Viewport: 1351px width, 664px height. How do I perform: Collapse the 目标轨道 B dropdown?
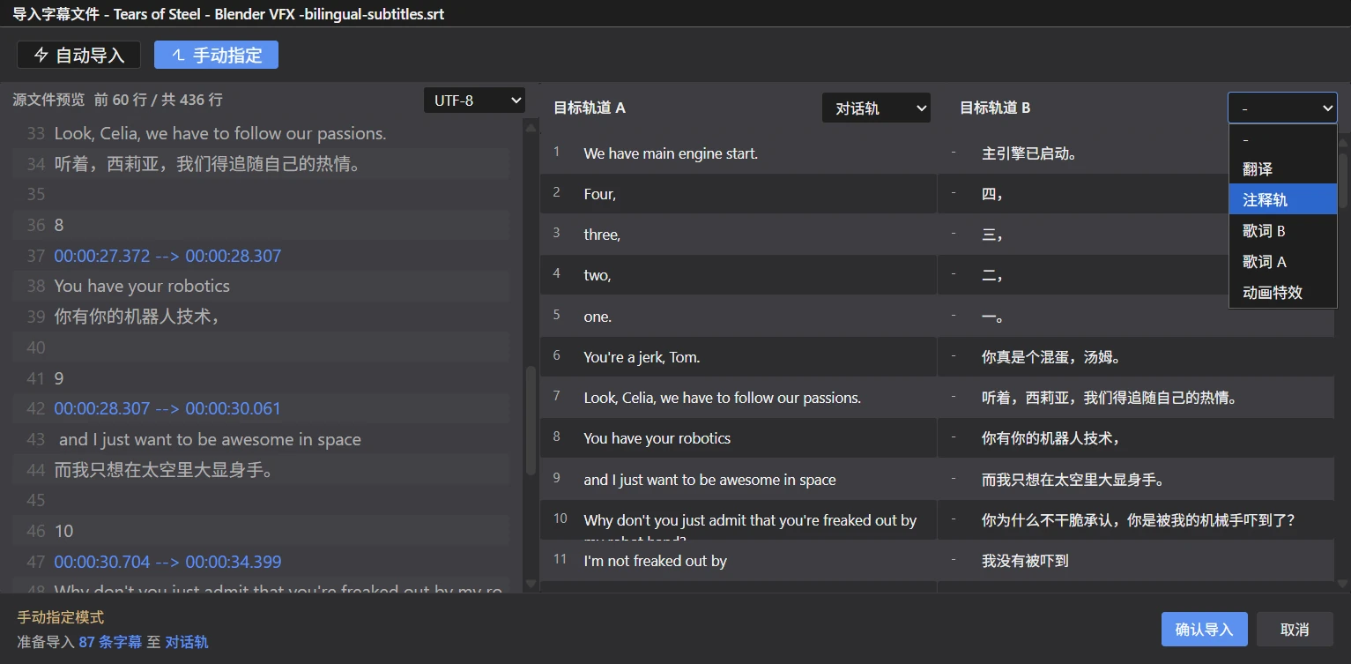pyautogui.click(x=1282, y=108)
